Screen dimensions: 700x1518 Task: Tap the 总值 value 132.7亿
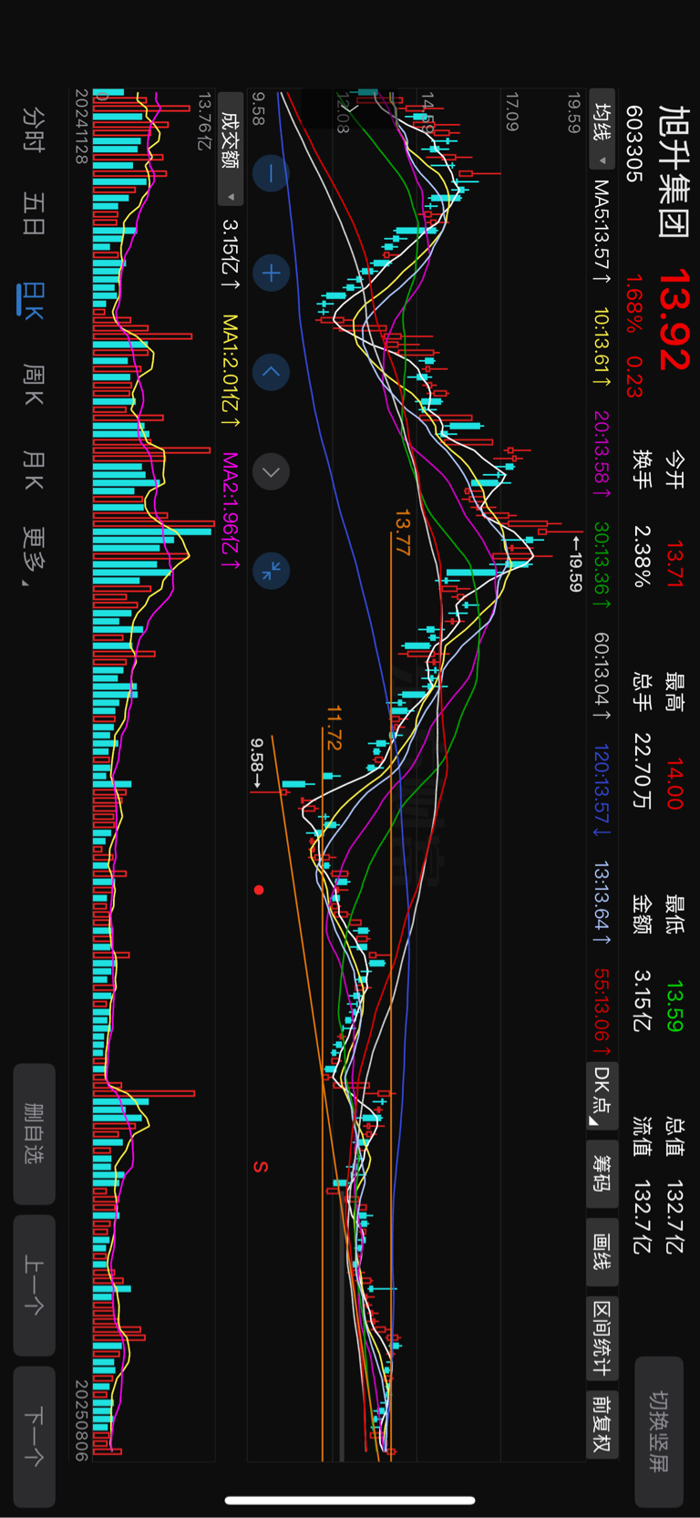[674, 1218]
